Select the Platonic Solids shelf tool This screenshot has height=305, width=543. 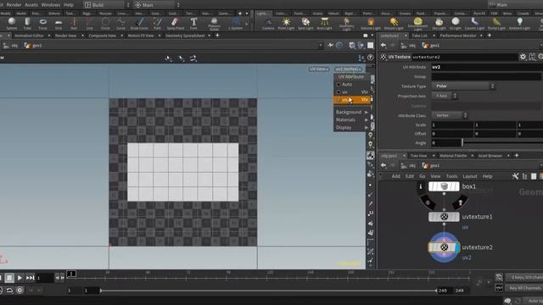coord(214,24)
